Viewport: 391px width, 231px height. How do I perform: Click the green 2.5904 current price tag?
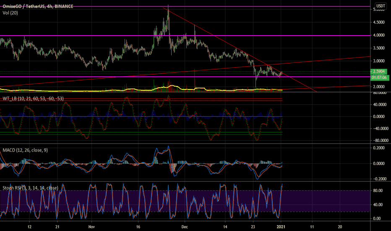(379, 72)
